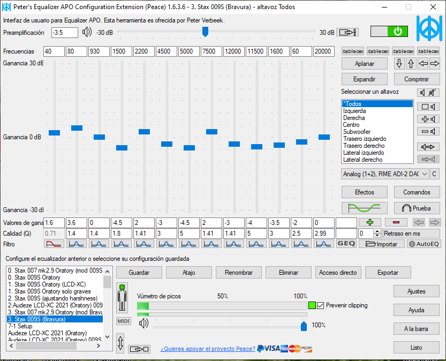Click the 930 frequency input field
446x361 pixels.
pyautogui.click(x=99, y=51)
